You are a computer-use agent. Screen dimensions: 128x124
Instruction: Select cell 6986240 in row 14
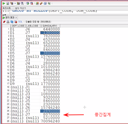click(x=50, y=74)
